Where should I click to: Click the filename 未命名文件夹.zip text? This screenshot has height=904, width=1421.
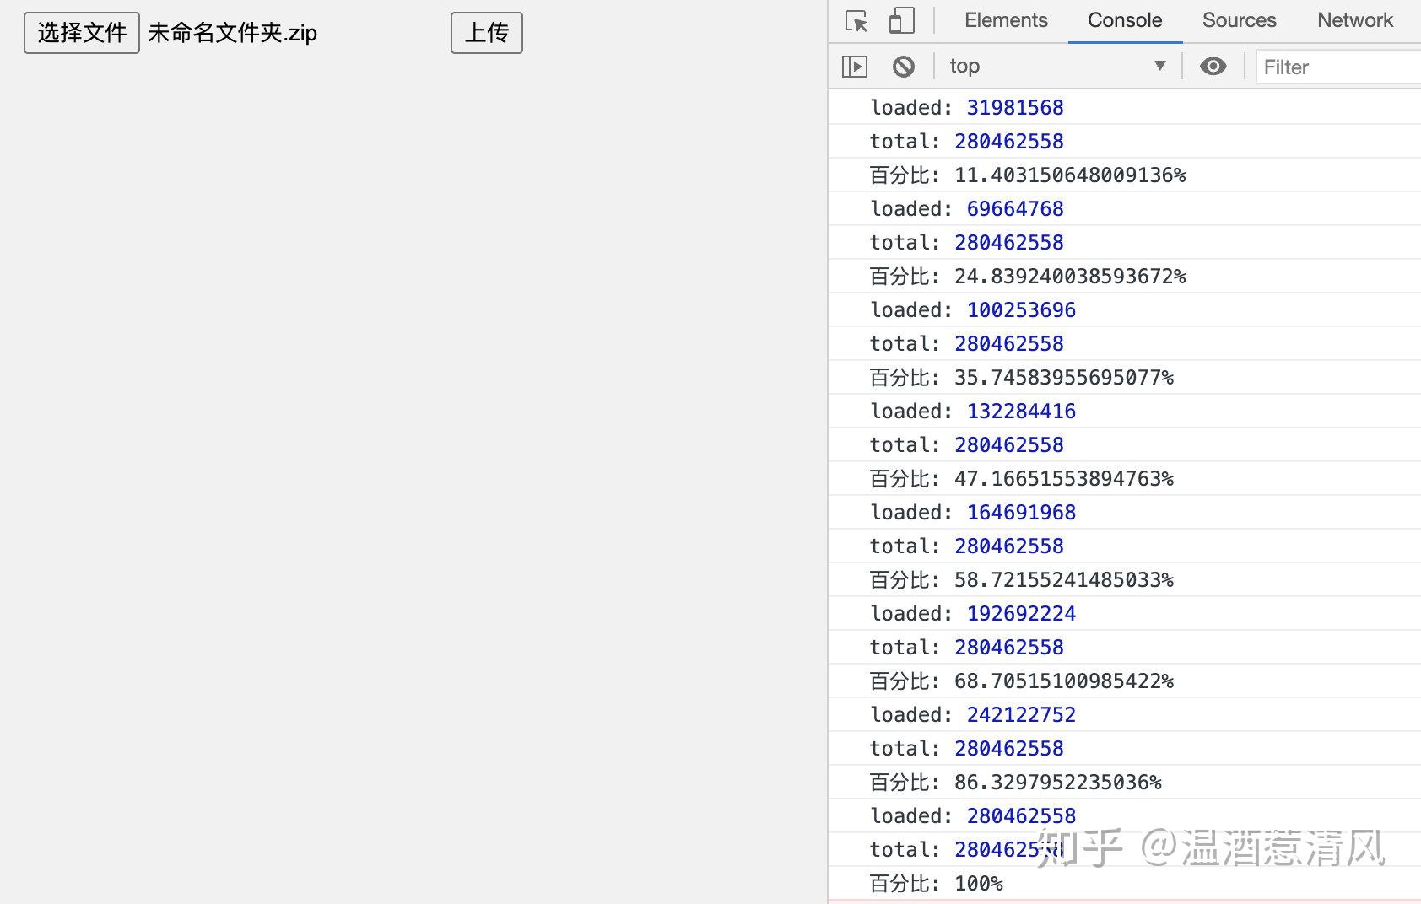pyautogui.click(x=233, y=33)
